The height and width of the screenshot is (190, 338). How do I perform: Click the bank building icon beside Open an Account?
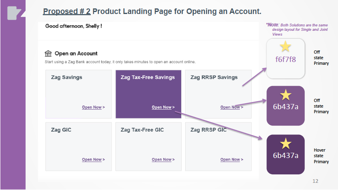click(x=48, y=54)
